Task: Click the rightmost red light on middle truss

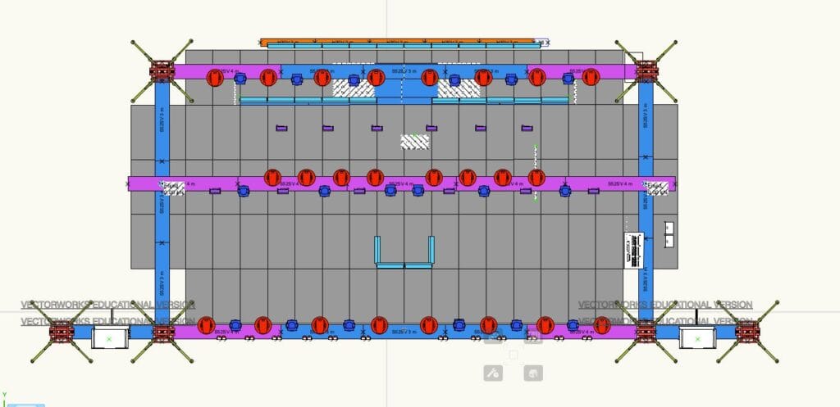Action: pos(536,178)
